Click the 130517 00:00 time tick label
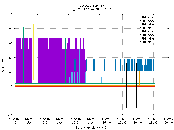Image resolution: width=174 pixels, height=130 pixels. (169, 121)
